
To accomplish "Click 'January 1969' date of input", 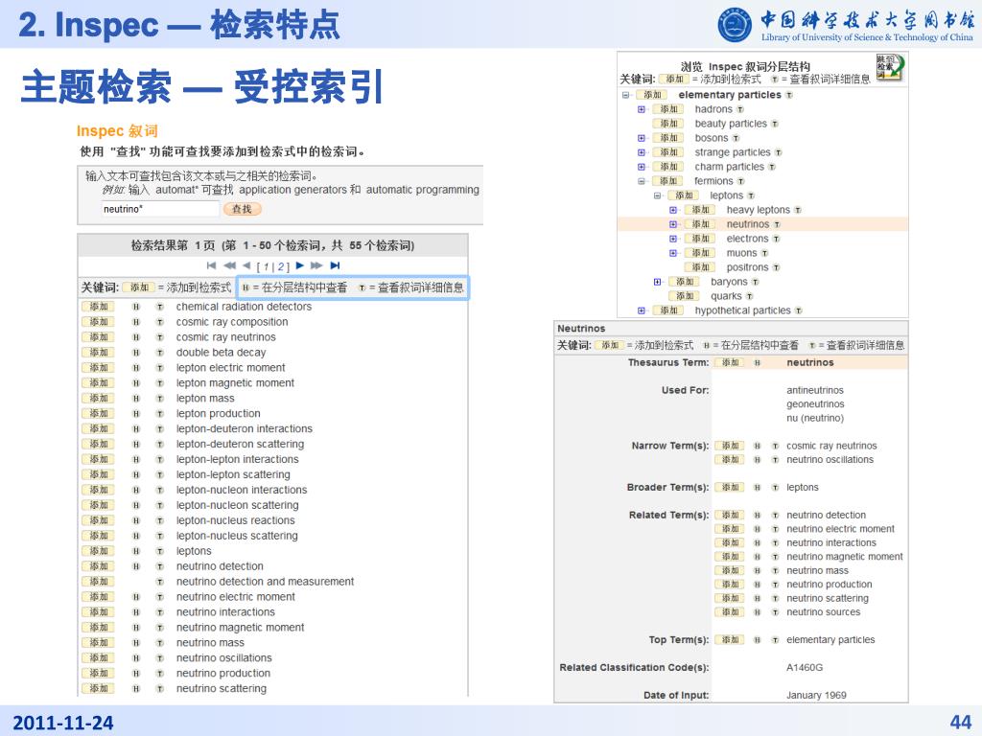I will pos(817,696).
